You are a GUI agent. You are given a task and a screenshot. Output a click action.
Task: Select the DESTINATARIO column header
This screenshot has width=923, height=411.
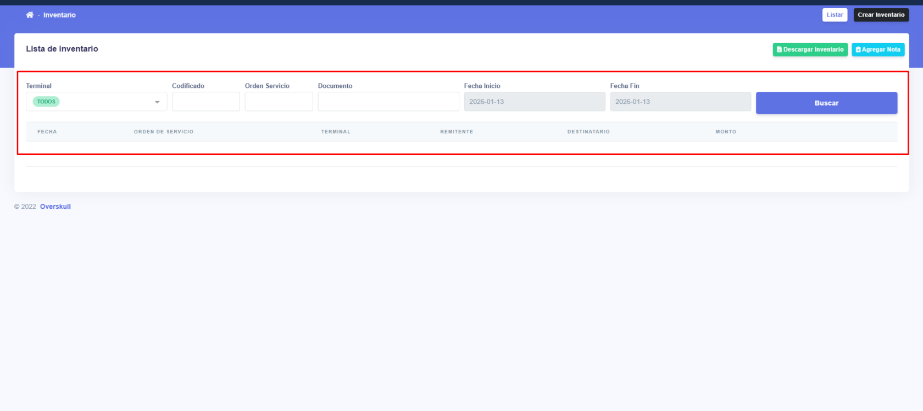click(x=588, y=132)
